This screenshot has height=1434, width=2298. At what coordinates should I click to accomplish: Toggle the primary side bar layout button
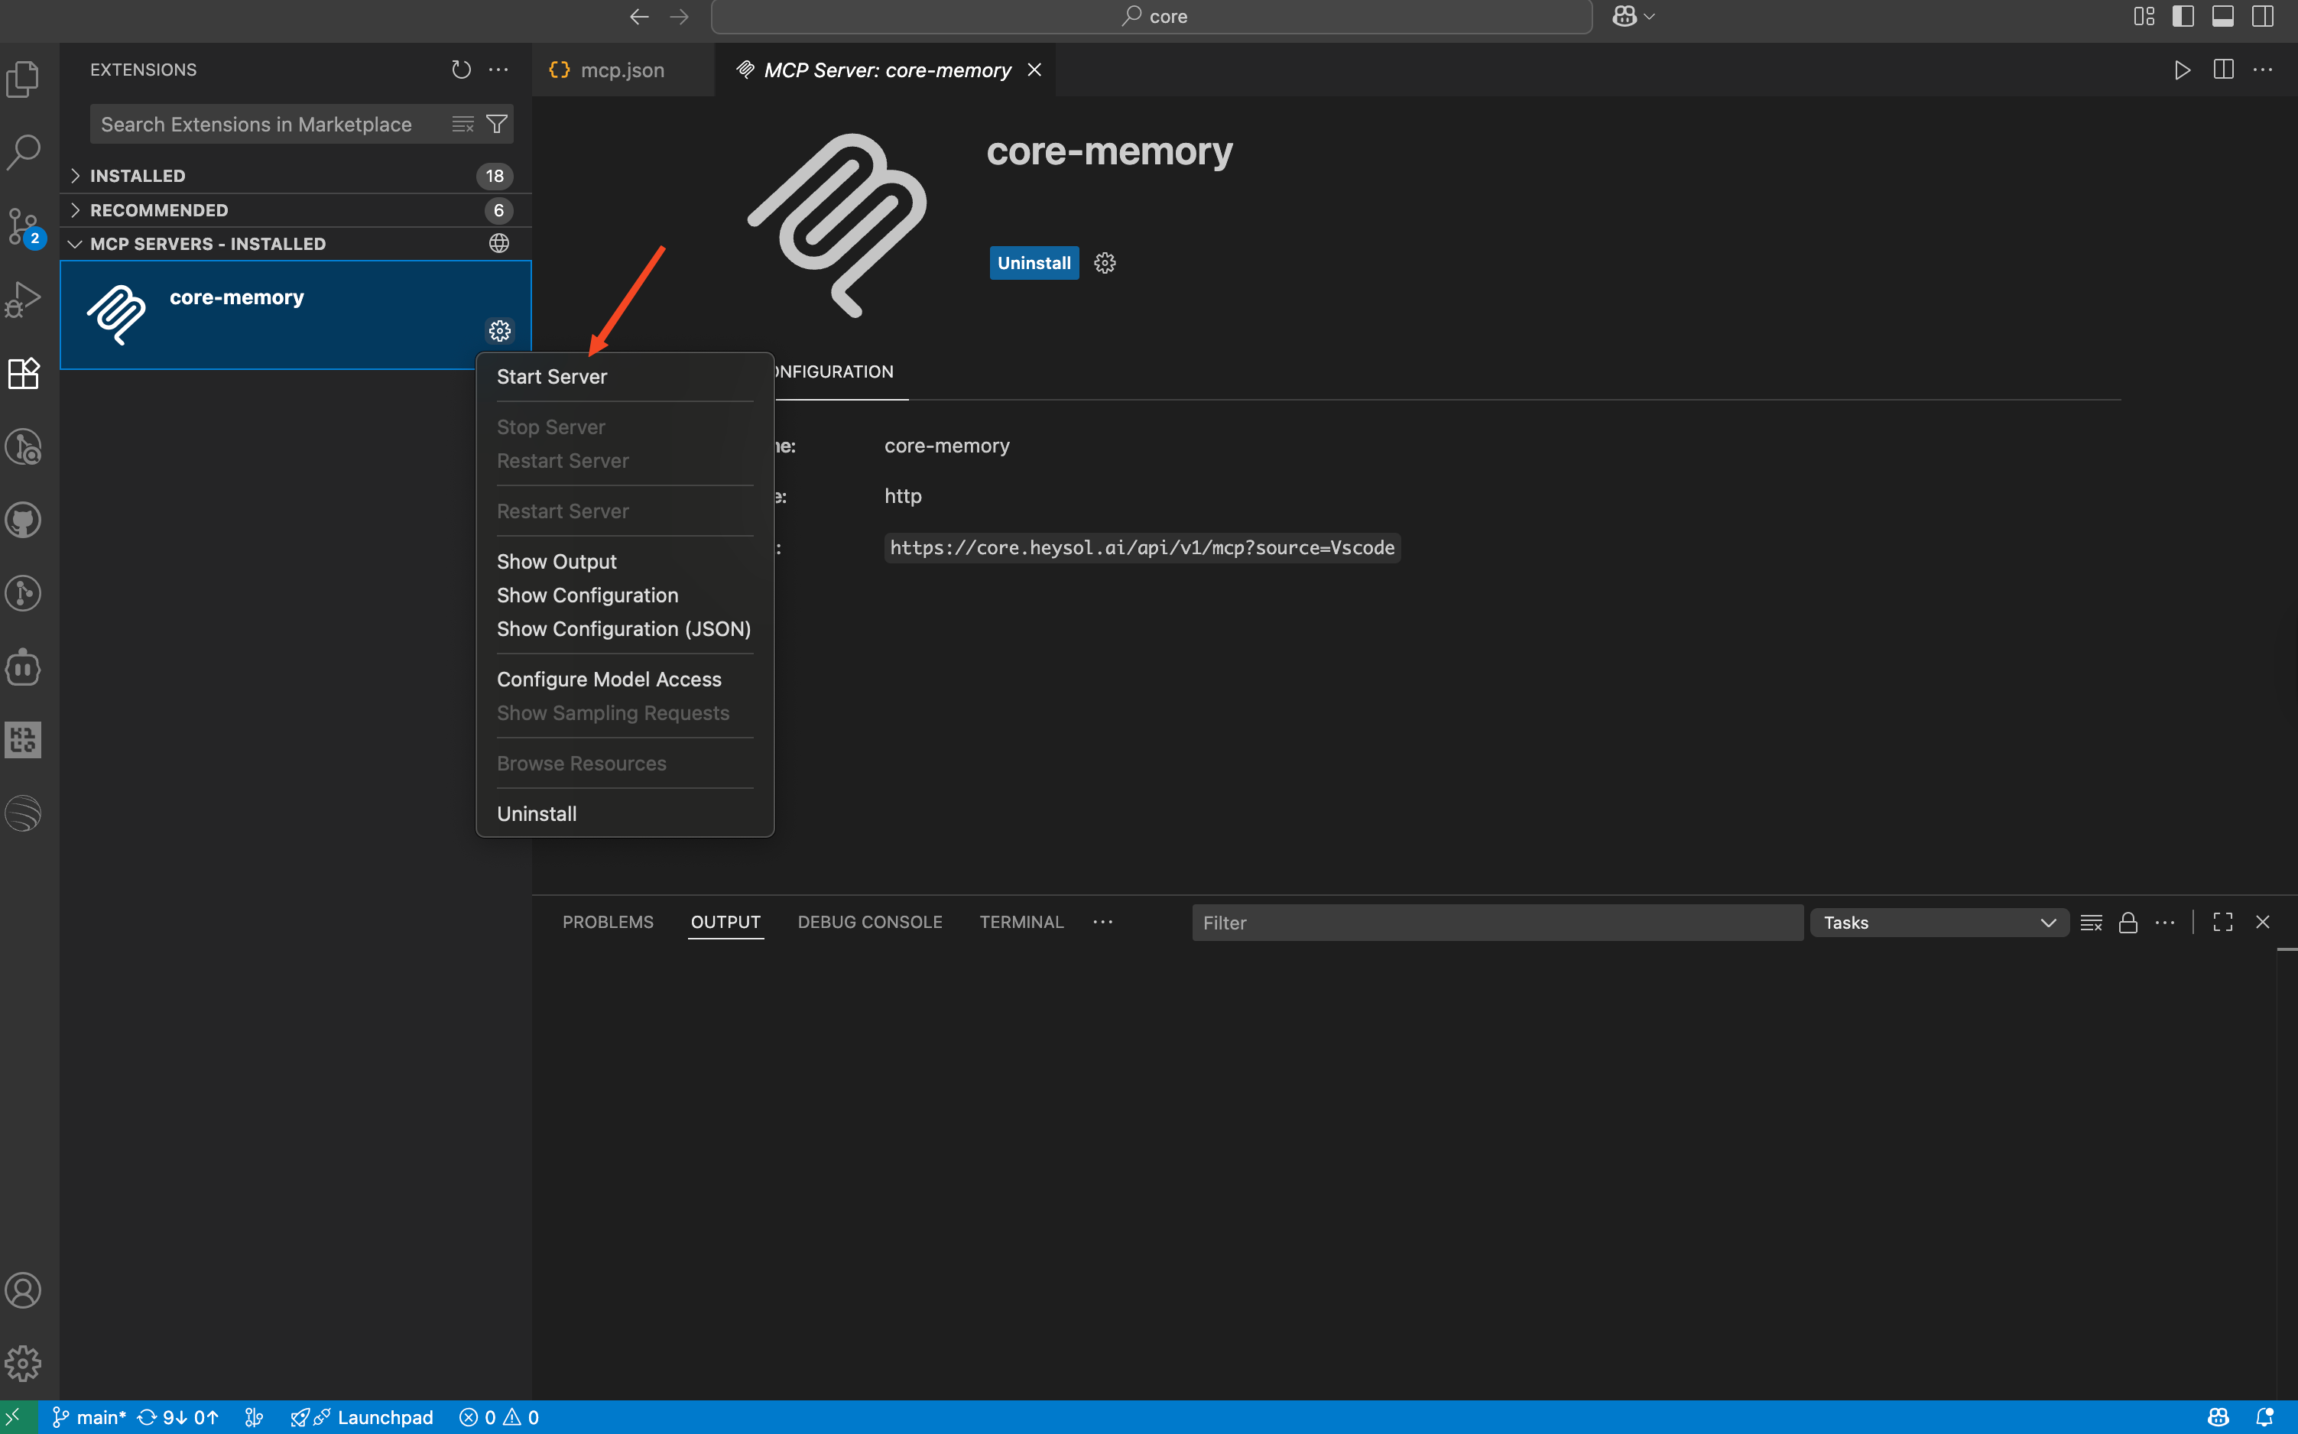(2183, 16)
